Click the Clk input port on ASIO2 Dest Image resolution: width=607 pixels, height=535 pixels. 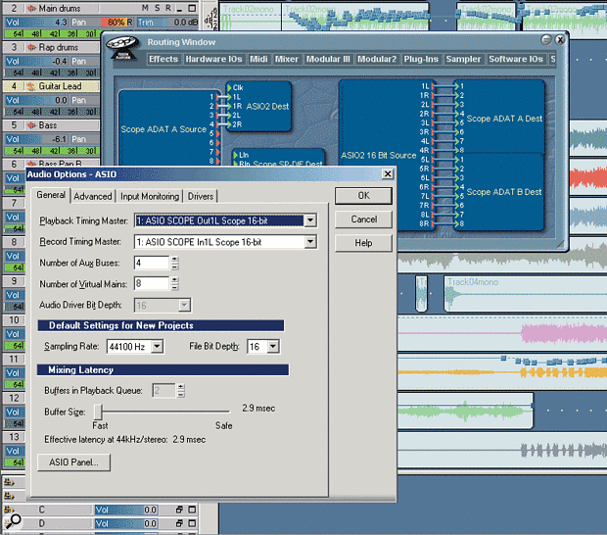pos(229,87)
